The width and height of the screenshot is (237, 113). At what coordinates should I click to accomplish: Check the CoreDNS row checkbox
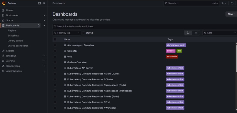[55, 51]
